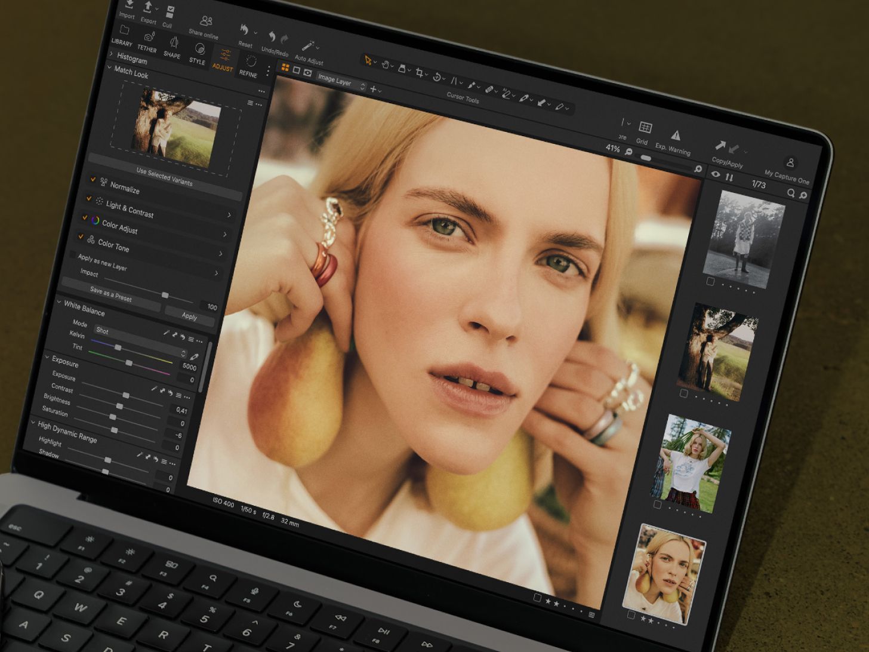Click the Save as a Preset button
This screenshot has height=652, width=869.
click(111, 293)
